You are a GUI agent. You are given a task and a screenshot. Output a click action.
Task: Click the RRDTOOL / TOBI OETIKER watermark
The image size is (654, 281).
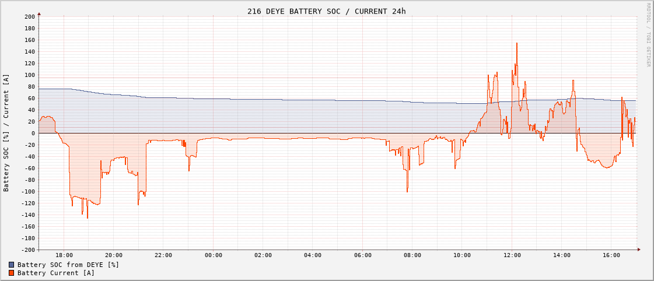pyautogui.click(x=648, y=35)
